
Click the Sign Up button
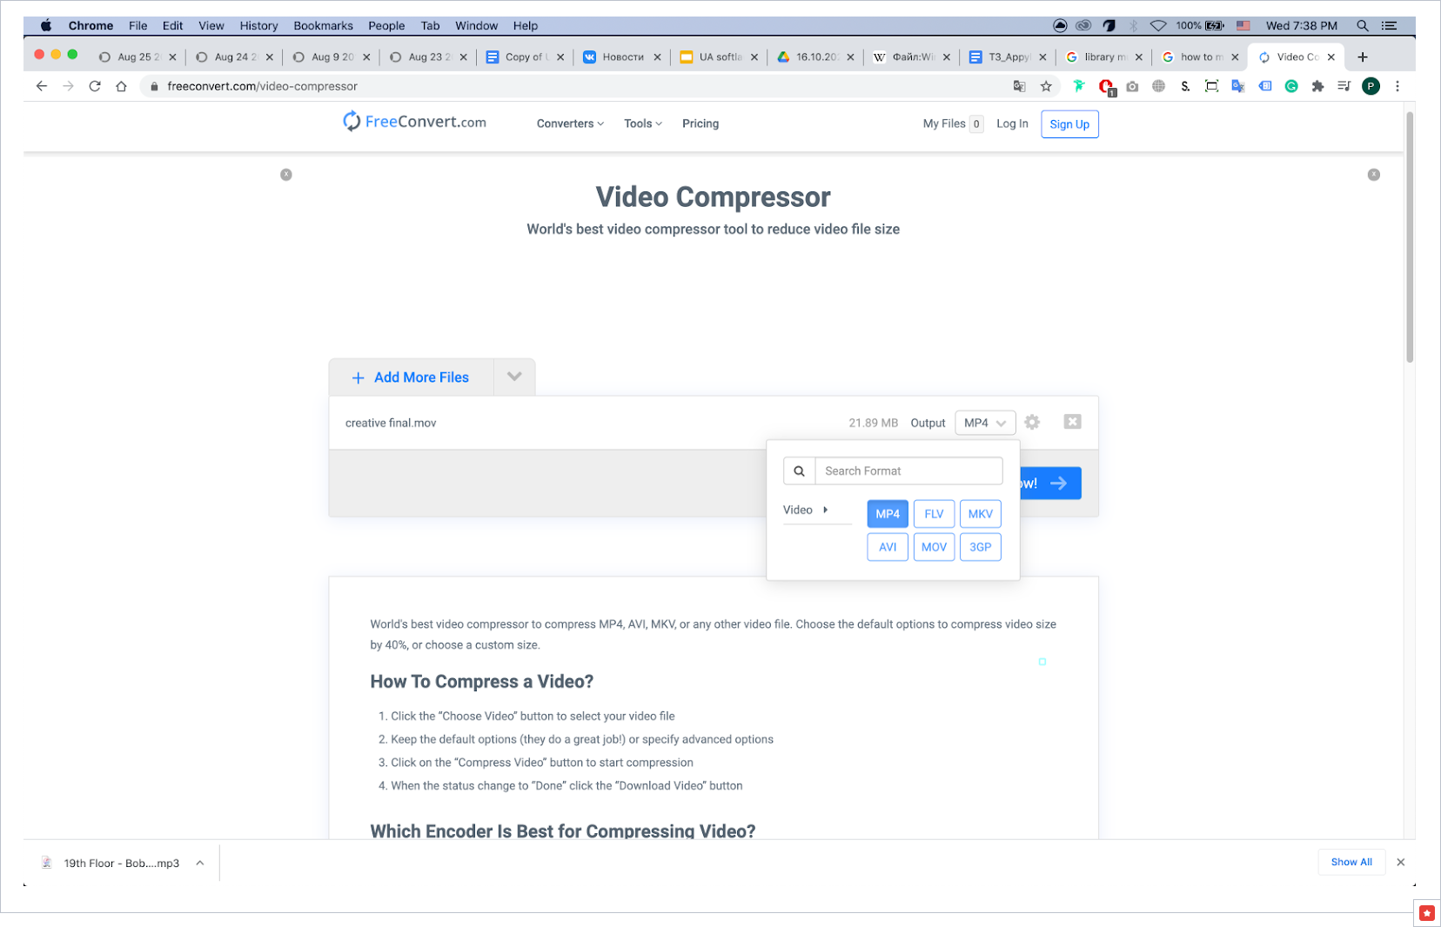1069,124
